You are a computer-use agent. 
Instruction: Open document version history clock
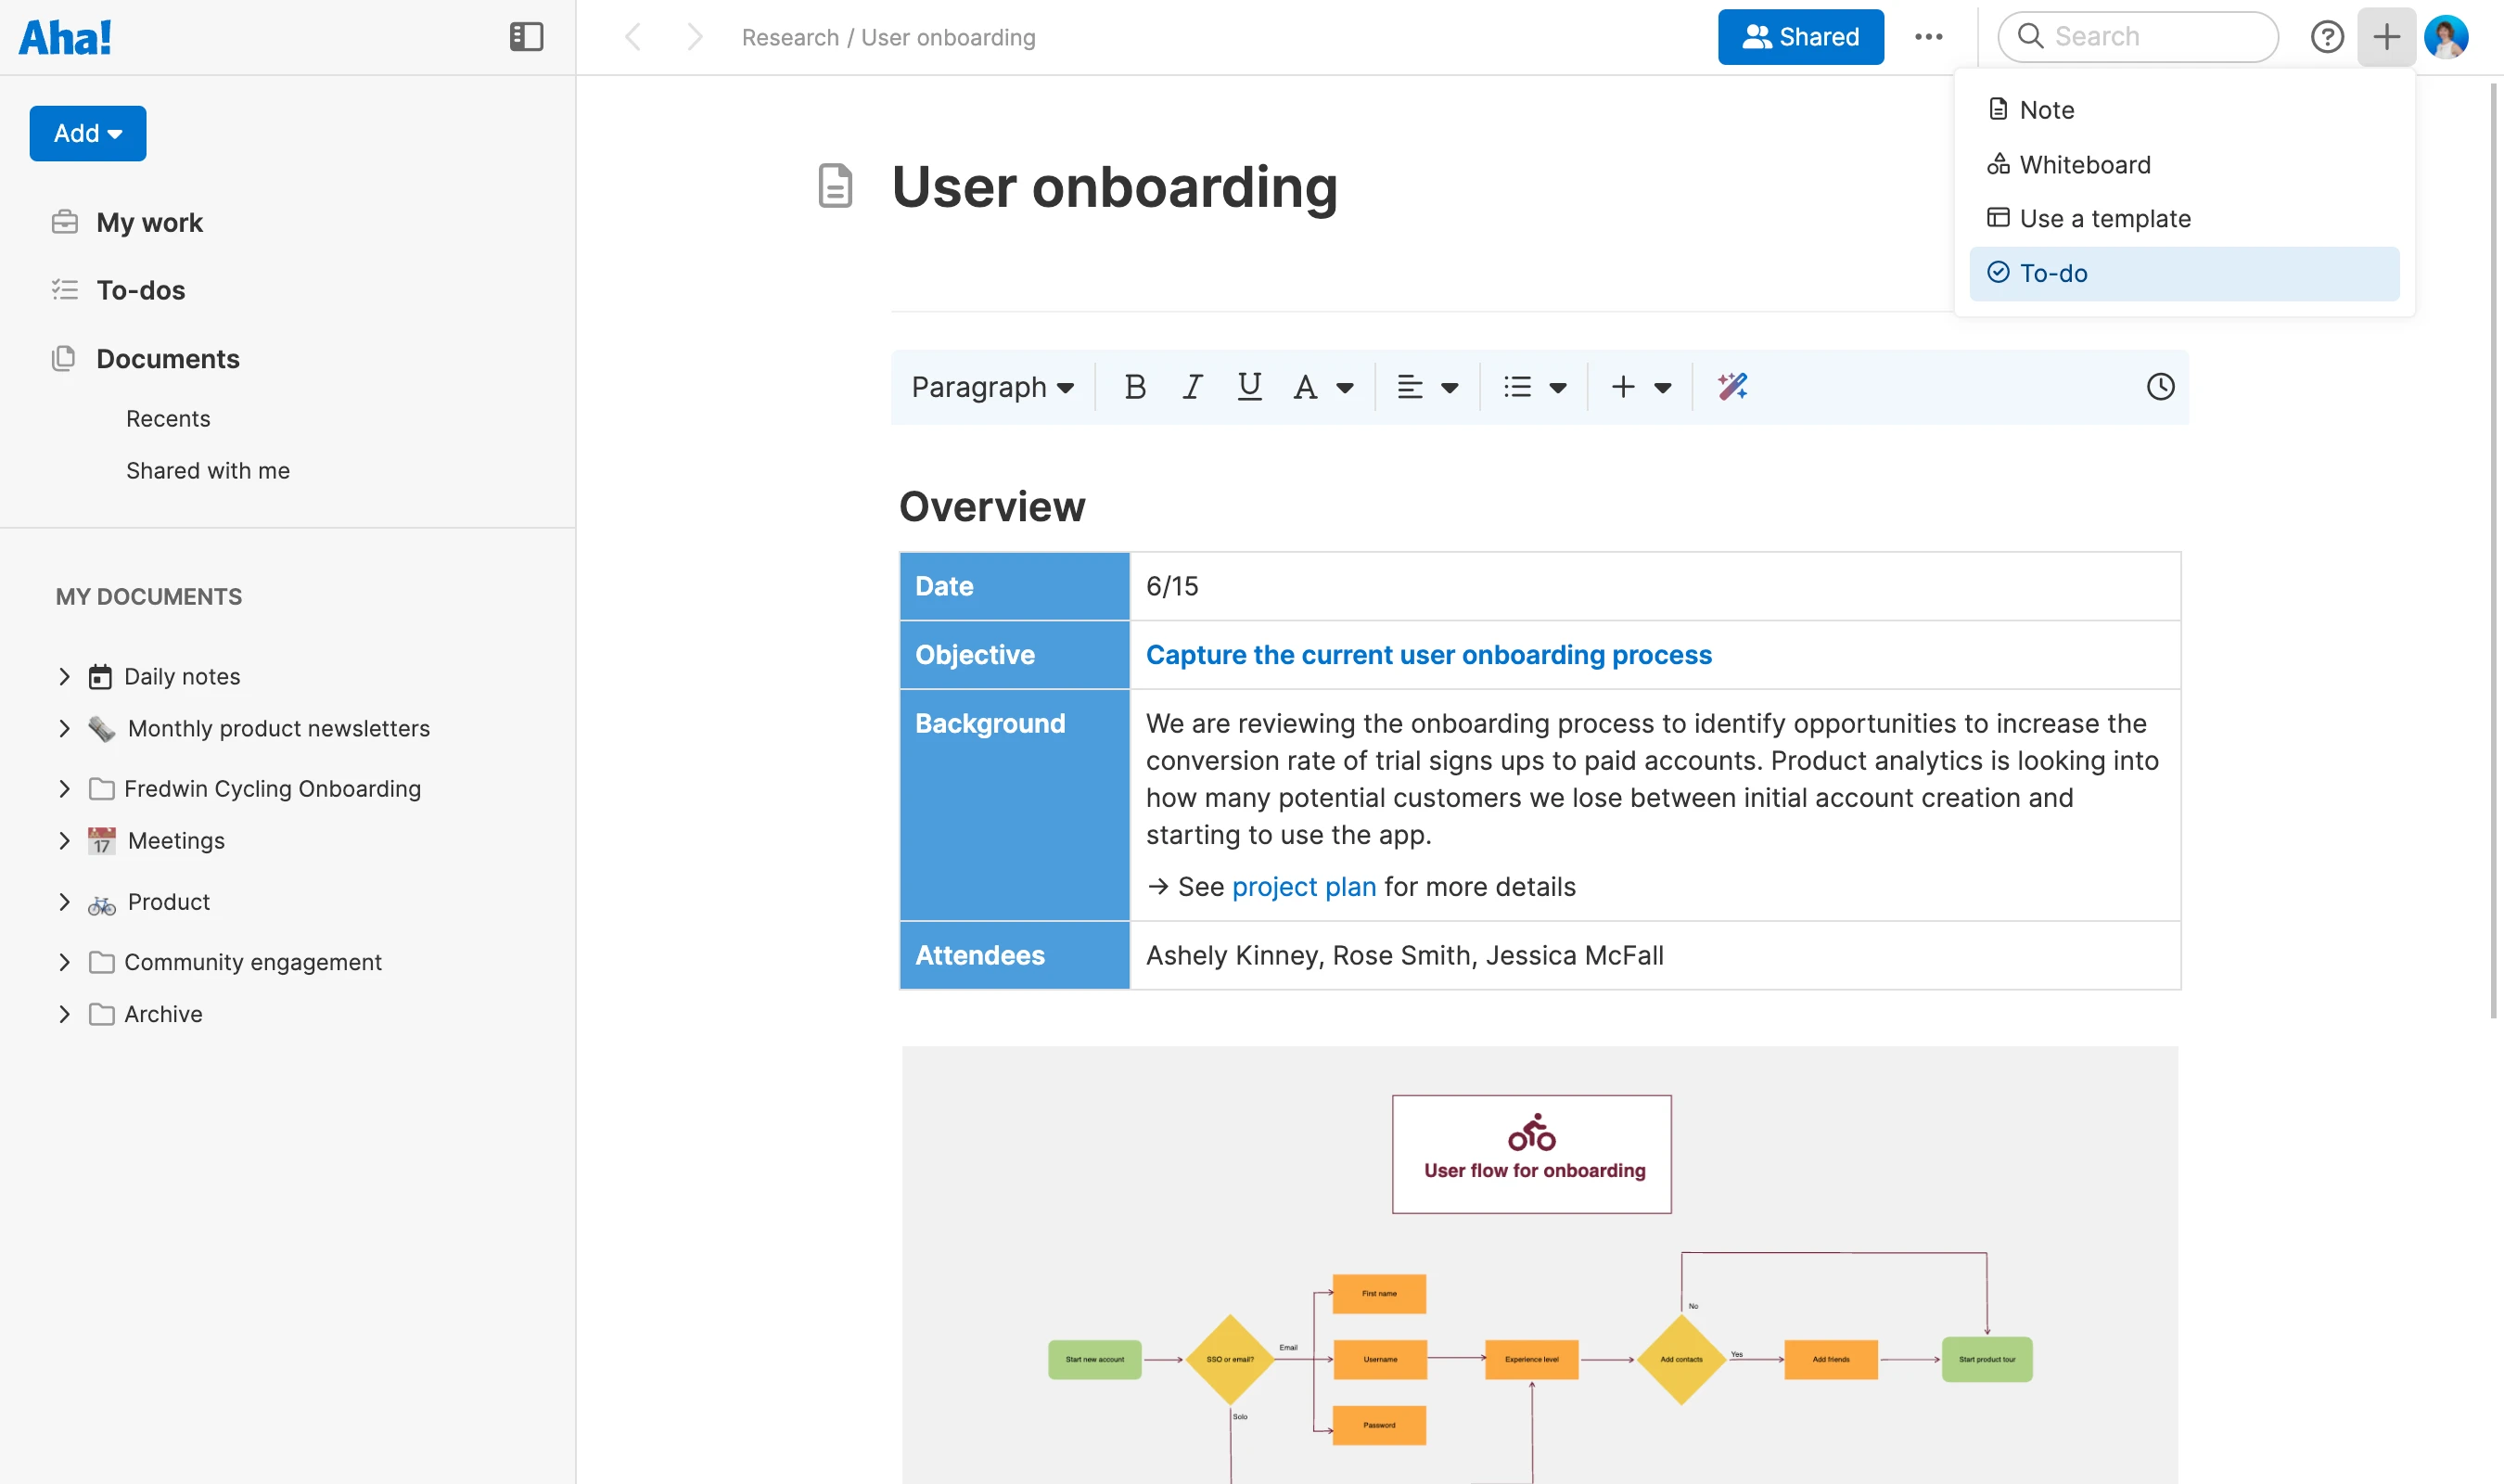(x=2160, y=387)
